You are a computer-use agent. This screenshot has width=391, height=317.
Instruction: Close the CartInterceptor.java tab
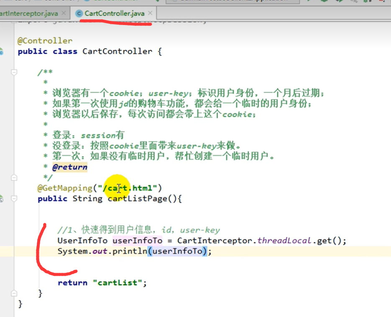pyautogui.click(x=64, y=13)
